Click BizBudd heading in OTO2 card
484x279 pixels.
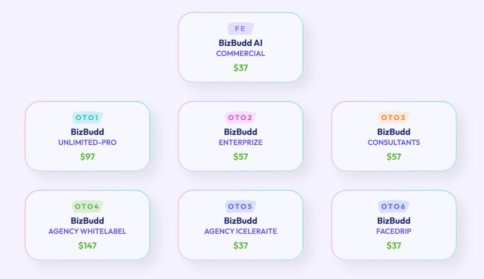pyautogui.click(x=240, y=132)
